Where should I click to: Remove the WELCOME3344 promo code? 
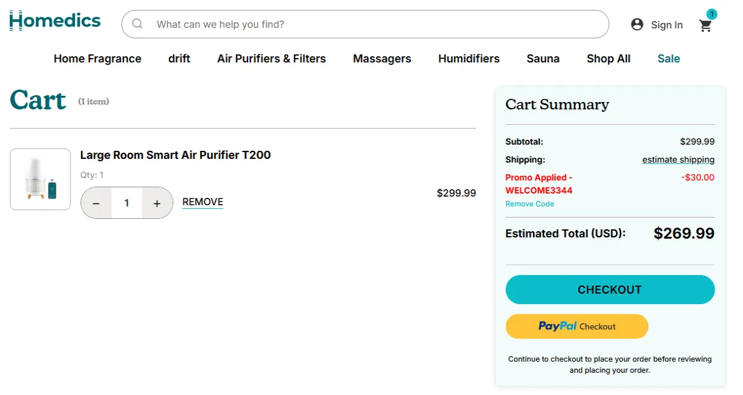point(529,203)
